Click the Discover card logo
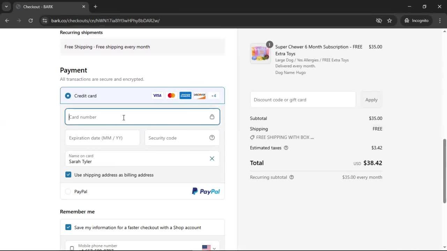 [199, 96]
